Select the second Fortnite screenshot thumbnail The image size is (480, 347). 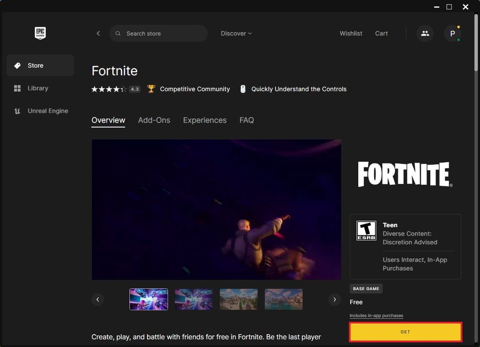click(193, 299)
